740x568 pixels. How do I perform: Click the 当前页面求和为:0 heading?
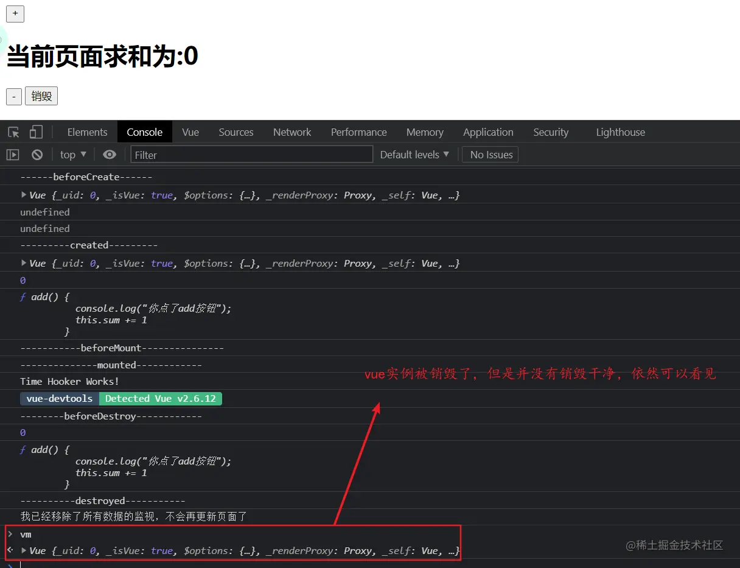pos(102,57)
